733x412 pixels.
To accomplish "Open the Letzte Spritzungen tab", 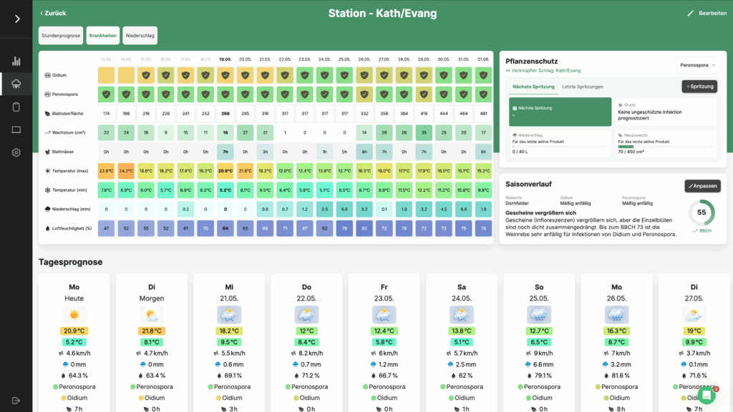I will pyautogui.click(x=582, y=87).
